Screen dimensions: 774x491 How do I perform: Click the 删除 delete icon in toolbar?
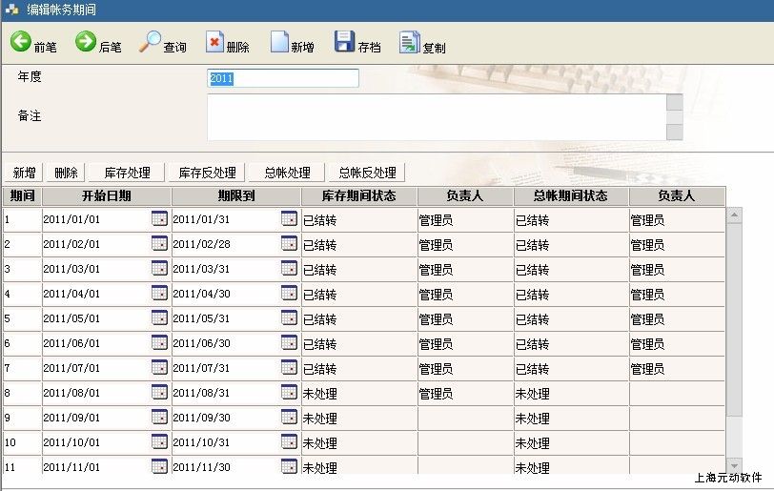(214, 43)
